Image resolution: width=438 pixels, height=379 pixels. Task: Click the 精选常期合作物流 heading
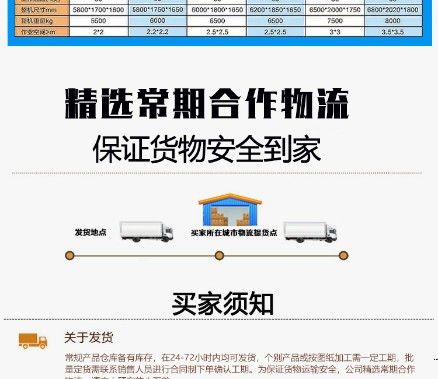pyautogui.click(x=207, y=105)
